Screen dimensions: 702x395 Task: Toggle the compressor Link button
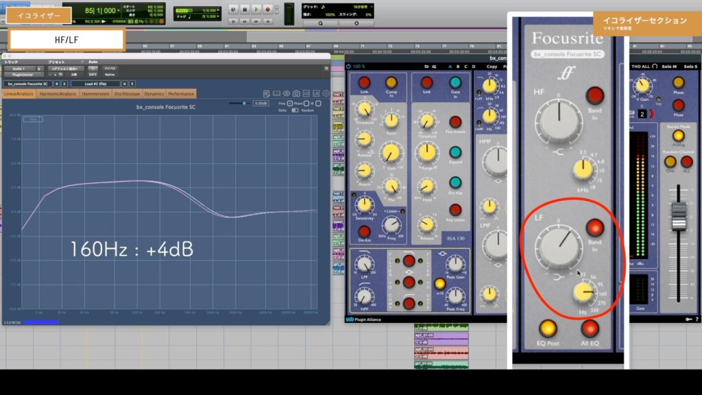click(x=365, y=82)
